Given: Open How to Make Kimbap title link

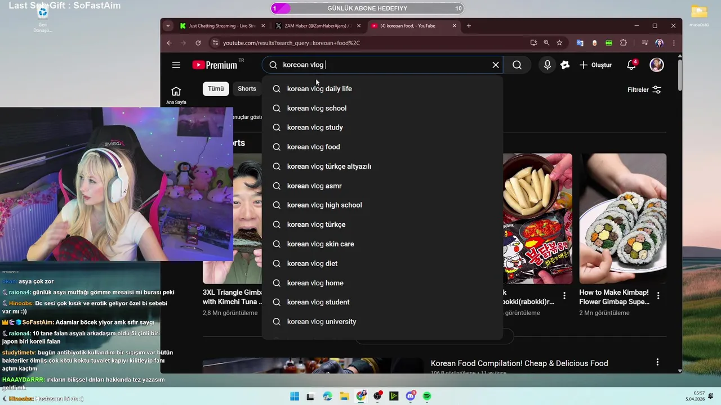Looking at the screenshot, I should 614,297.
